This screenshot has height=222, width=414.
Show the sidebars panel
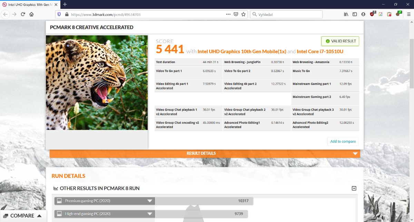pyautogui.click(x=355, y=14)
